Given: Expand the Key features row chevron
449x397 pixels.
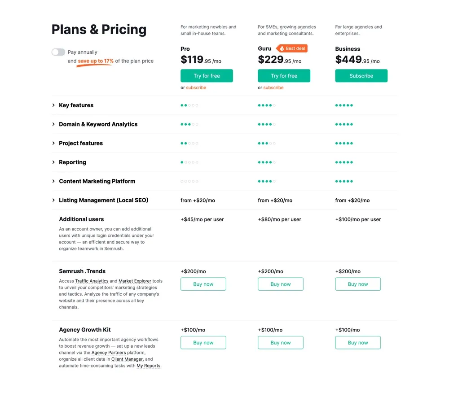Looking at the screenshot, I should click(53, 105).
